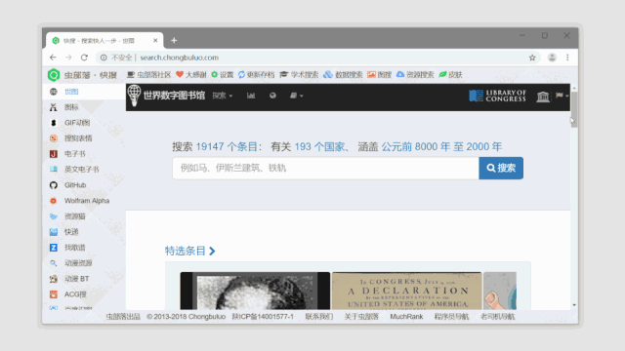Click the page vertical scrollbar thumb

[x=574, y=110]
